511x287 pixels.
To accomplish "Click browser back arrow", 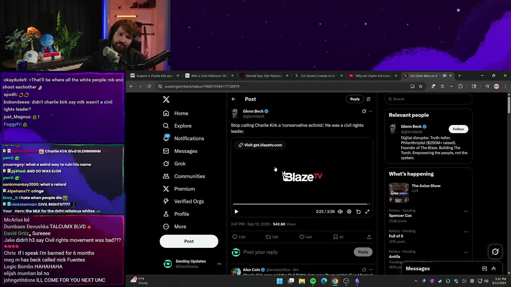I will [x=131, y=86].
